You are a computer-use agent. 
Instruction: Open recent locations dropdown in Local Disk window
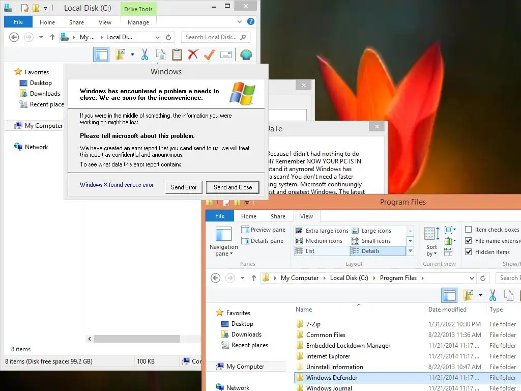[x=41, y=37]
